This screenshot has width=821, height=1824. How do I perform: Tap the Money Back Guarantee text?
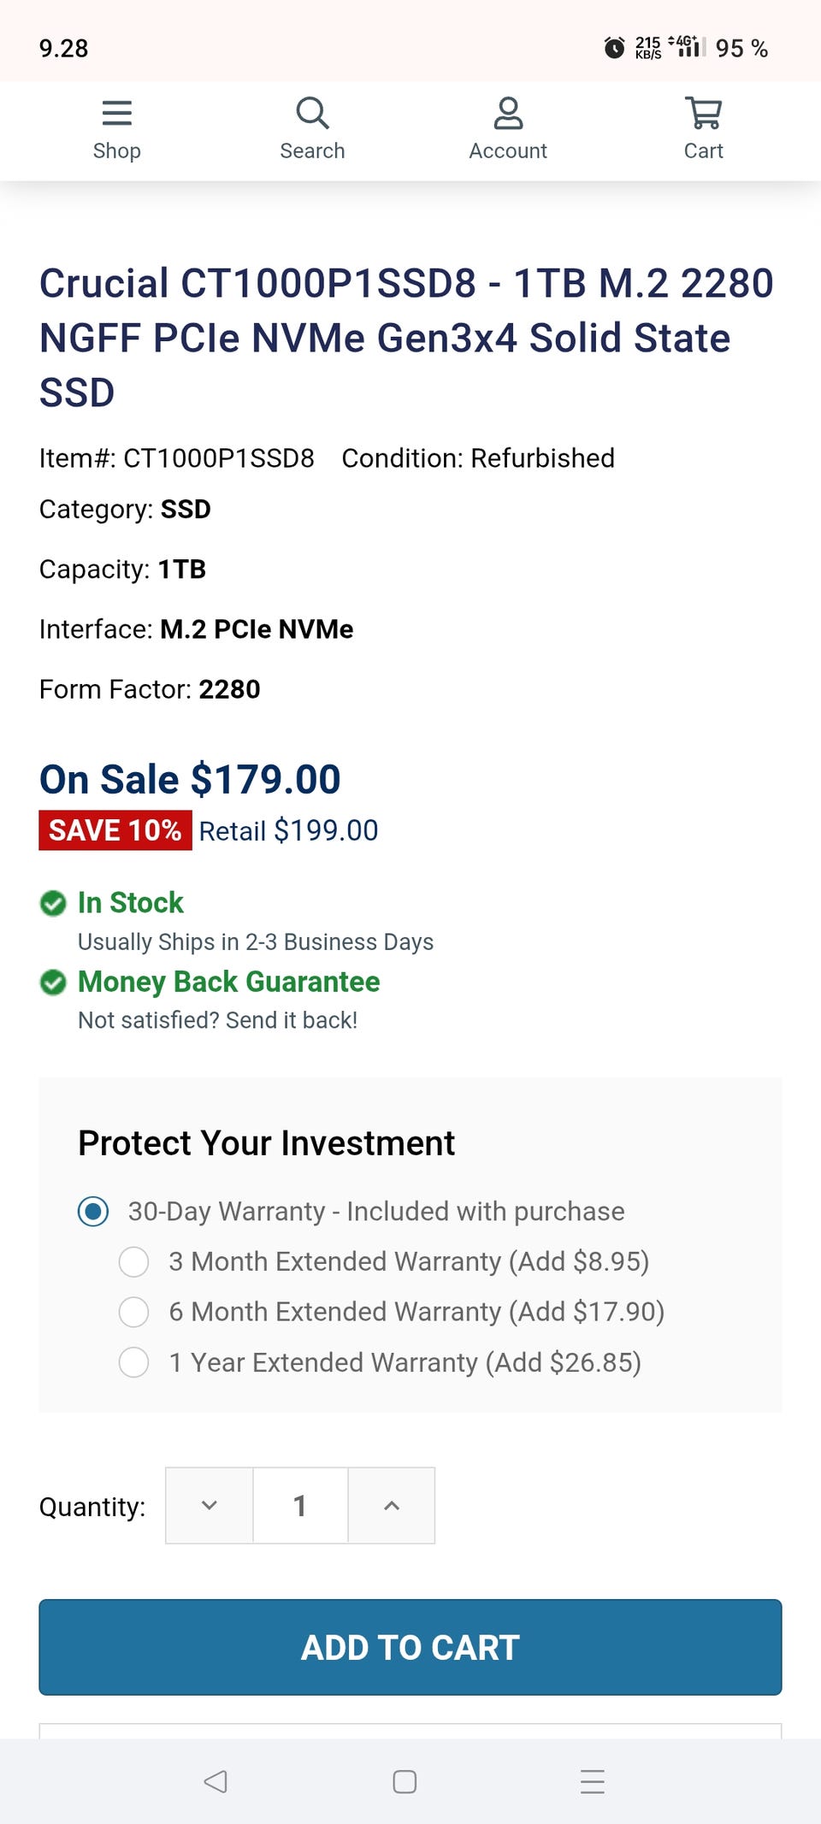[x=228, y=982]
